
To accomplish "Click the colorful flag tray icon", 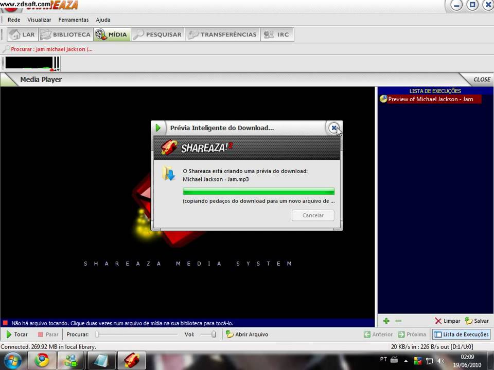I will click(x=418, y=361).
